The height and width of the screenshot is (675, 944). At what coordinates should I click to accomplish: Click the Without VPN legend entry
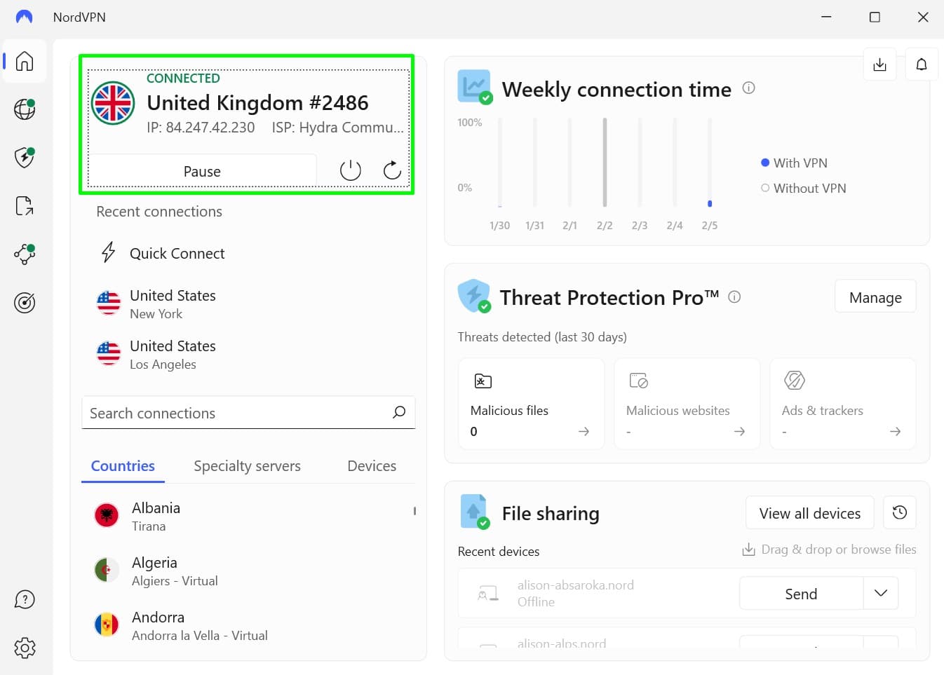coord(804,188)
